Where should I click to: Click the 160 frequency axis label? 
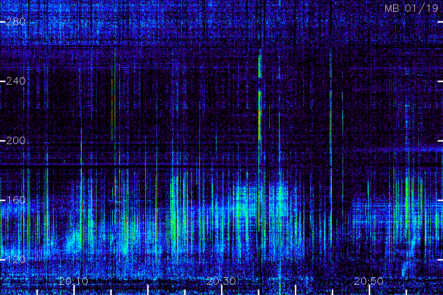tap(16, 200)
